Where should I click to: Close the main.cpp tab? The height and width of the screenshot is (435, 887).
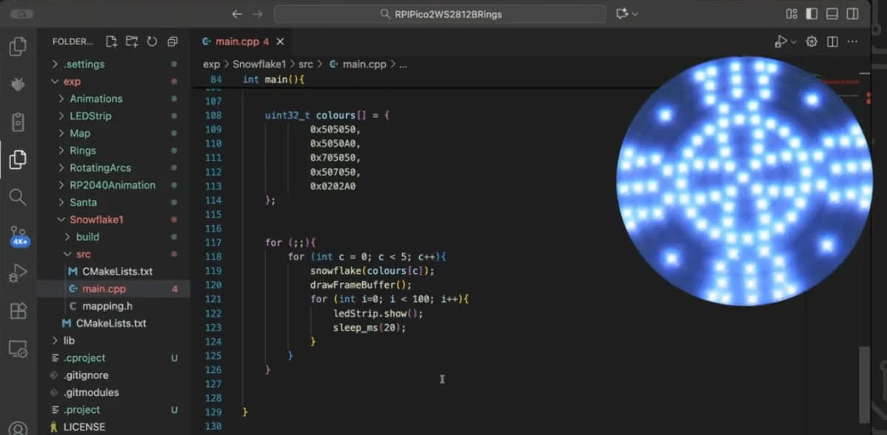(x=280, y=41)
